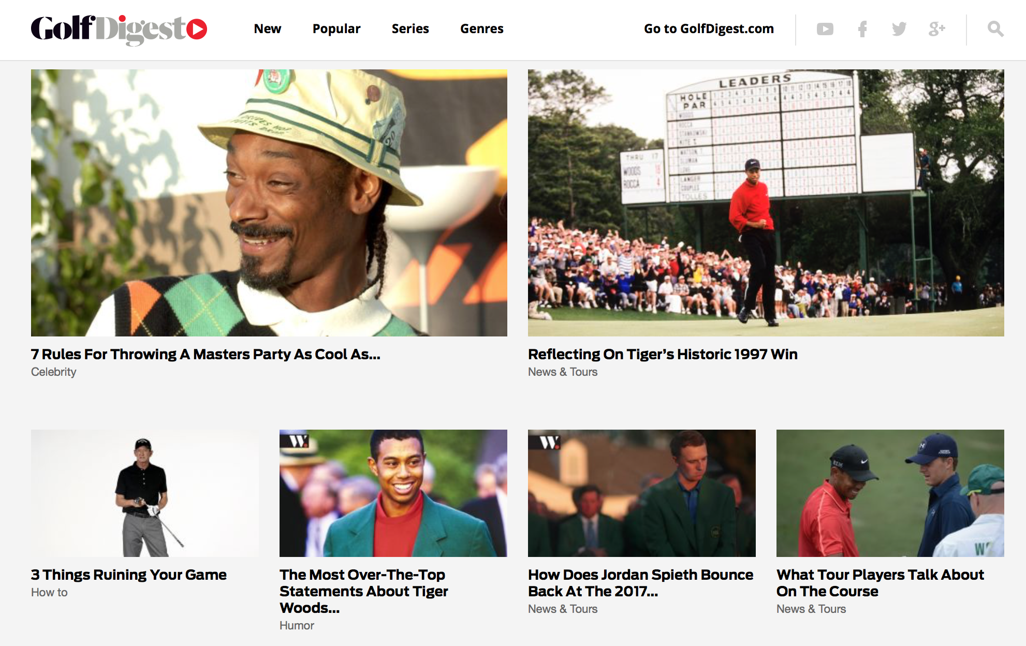Click the Go to GolfDigest.com link
This screenshot has height=646, width=1026.
click(x=708, y=30)
